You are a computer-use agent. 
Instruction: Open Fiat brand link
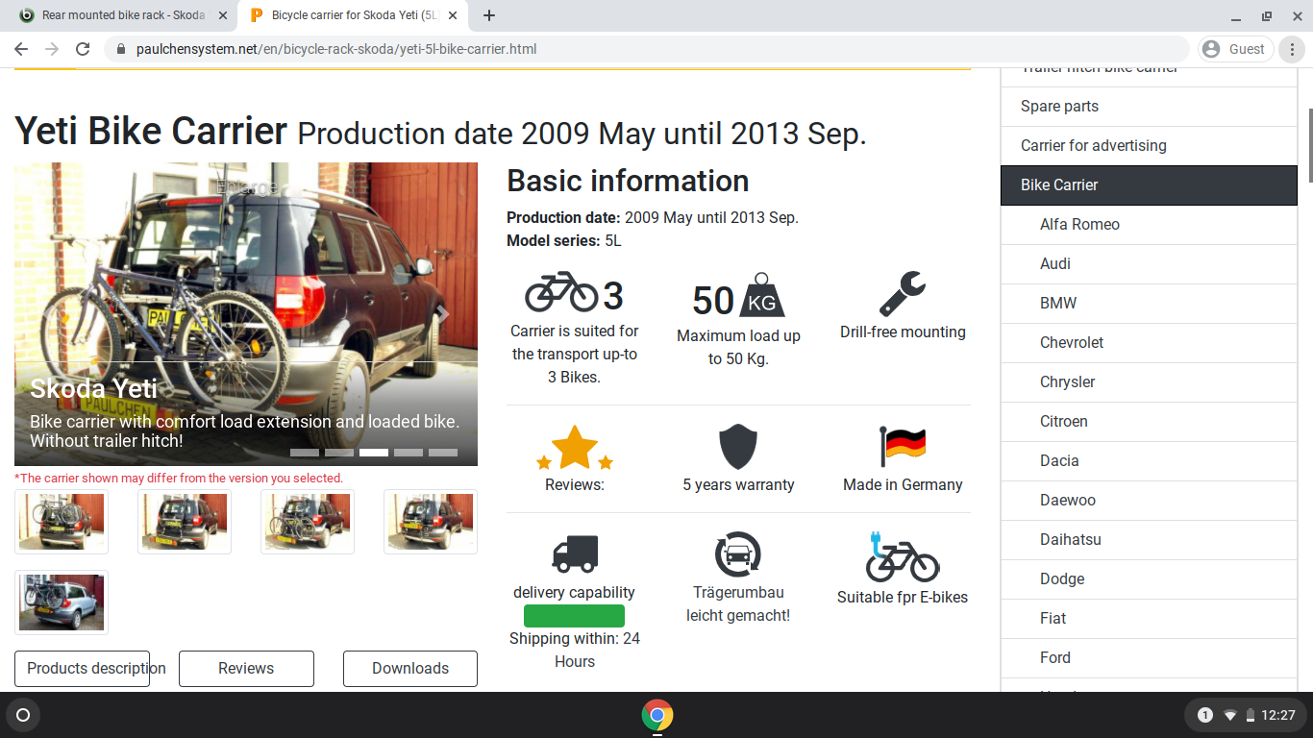click(x=1149, y=619)
